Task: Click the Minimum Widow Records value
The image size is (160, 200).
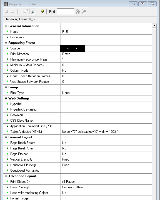Action: pos(63,65)
